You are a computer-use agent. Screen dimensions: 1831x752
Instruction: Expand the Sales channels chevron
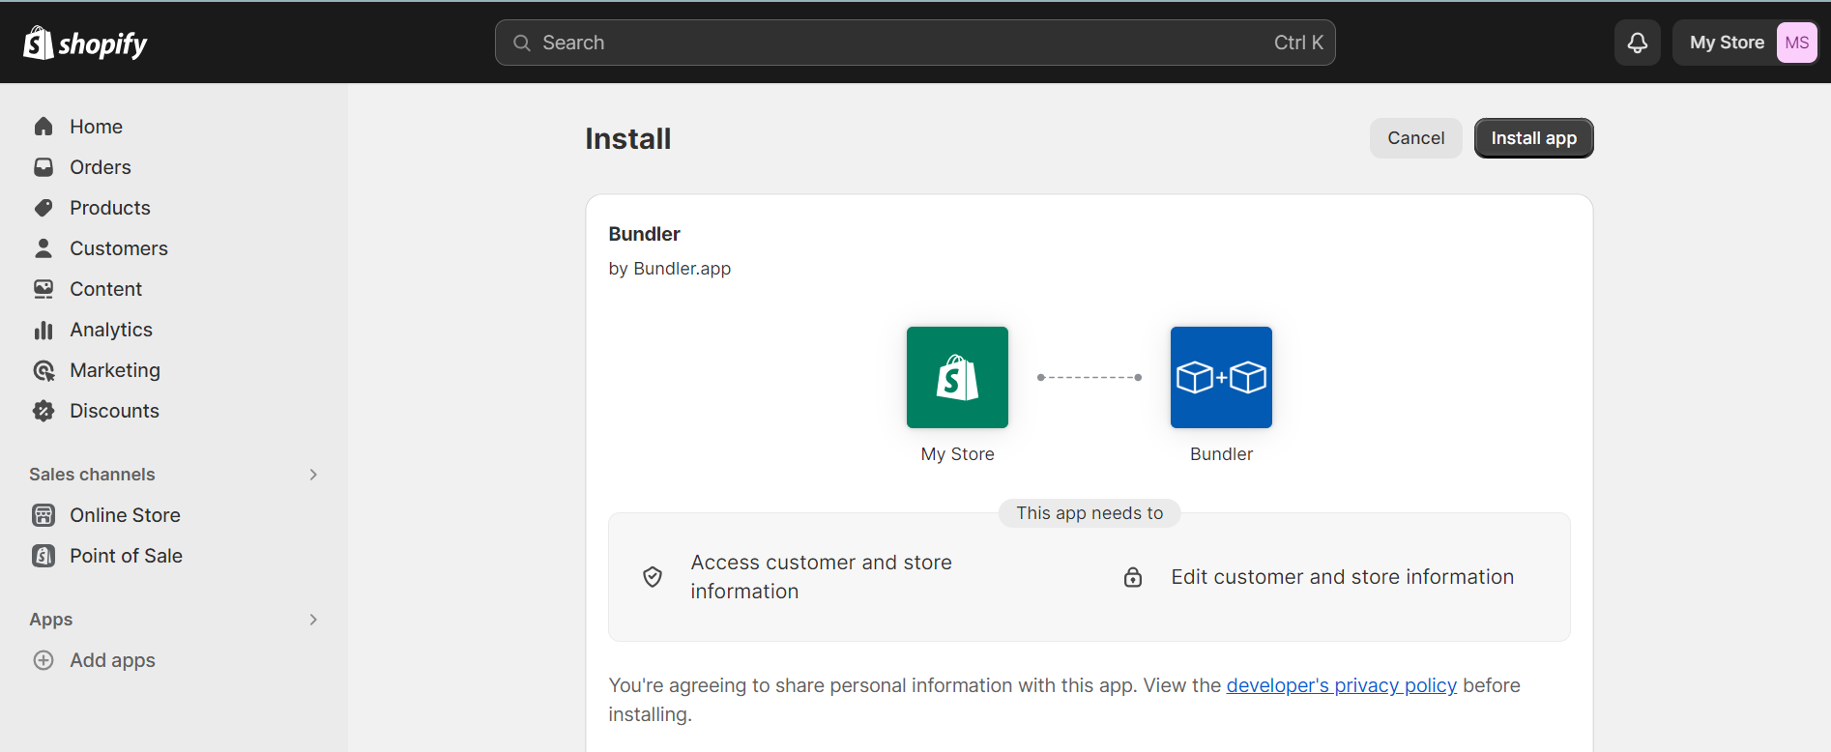(313, 475)
